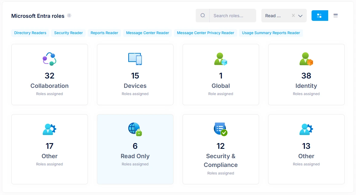Expand the role category filter dropdown
Image resolution: width=356 pixels, height=195 pixels.
300,16
